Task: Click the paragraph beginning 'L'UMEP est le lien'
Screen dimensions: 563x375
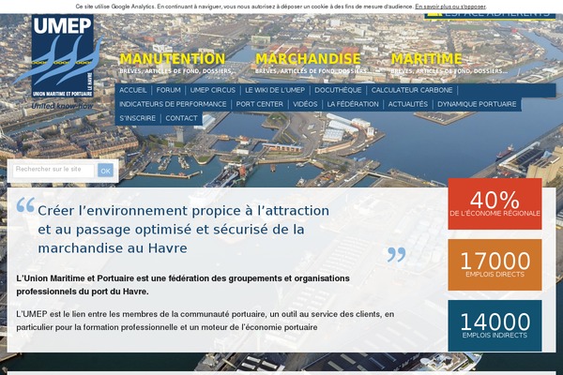Action: [205, 321]
